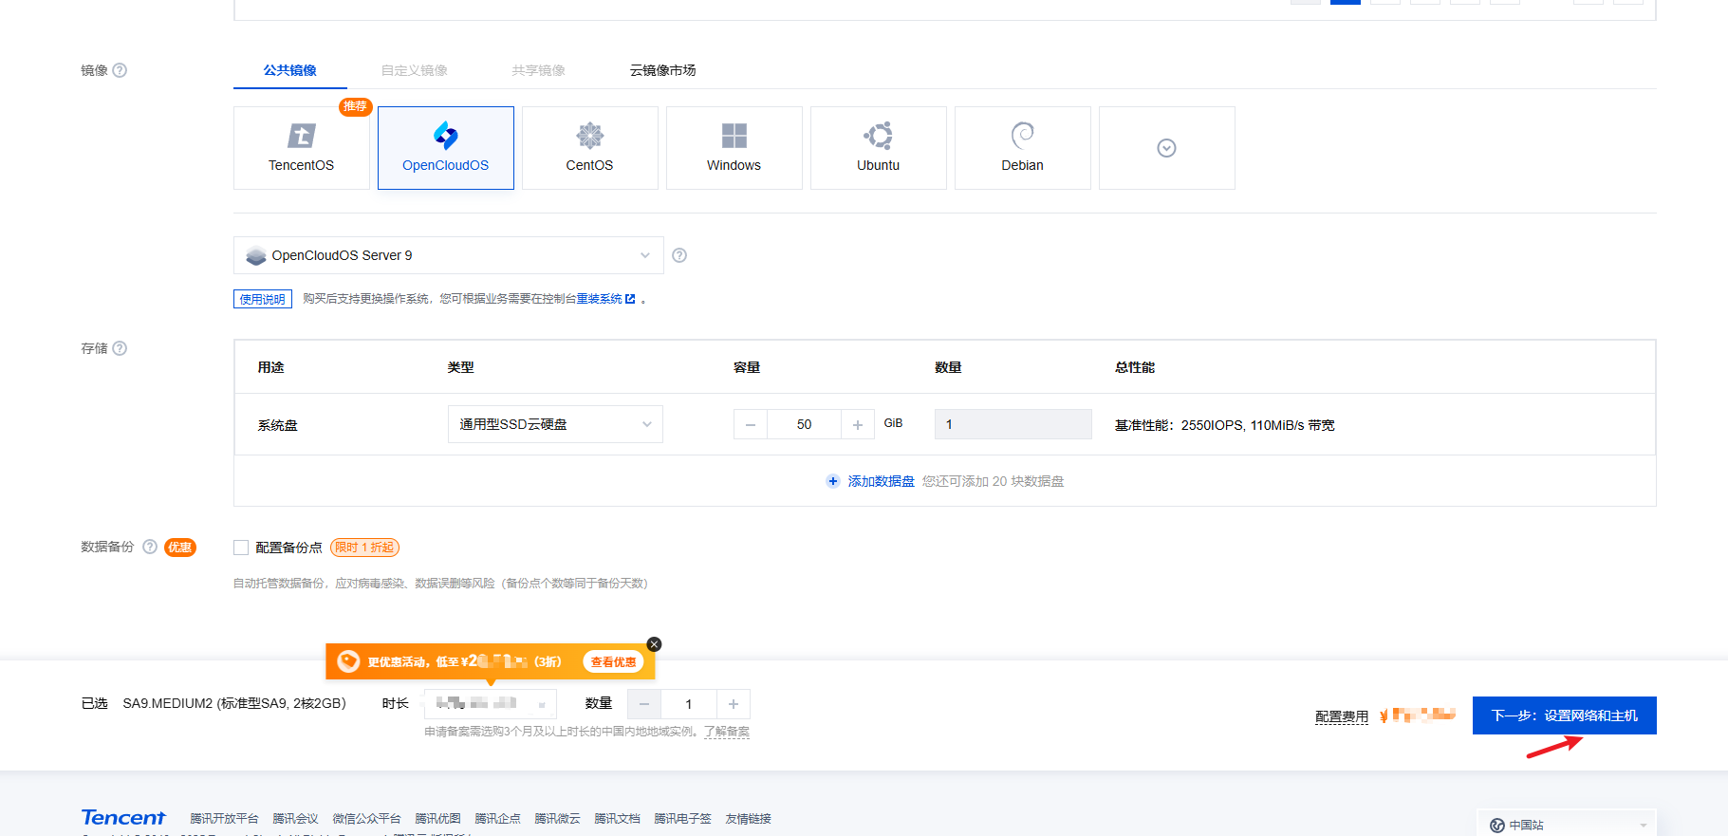Open 腾讯电子签 footer link
The image size is (1728, 836).
(x=682, y=818)
